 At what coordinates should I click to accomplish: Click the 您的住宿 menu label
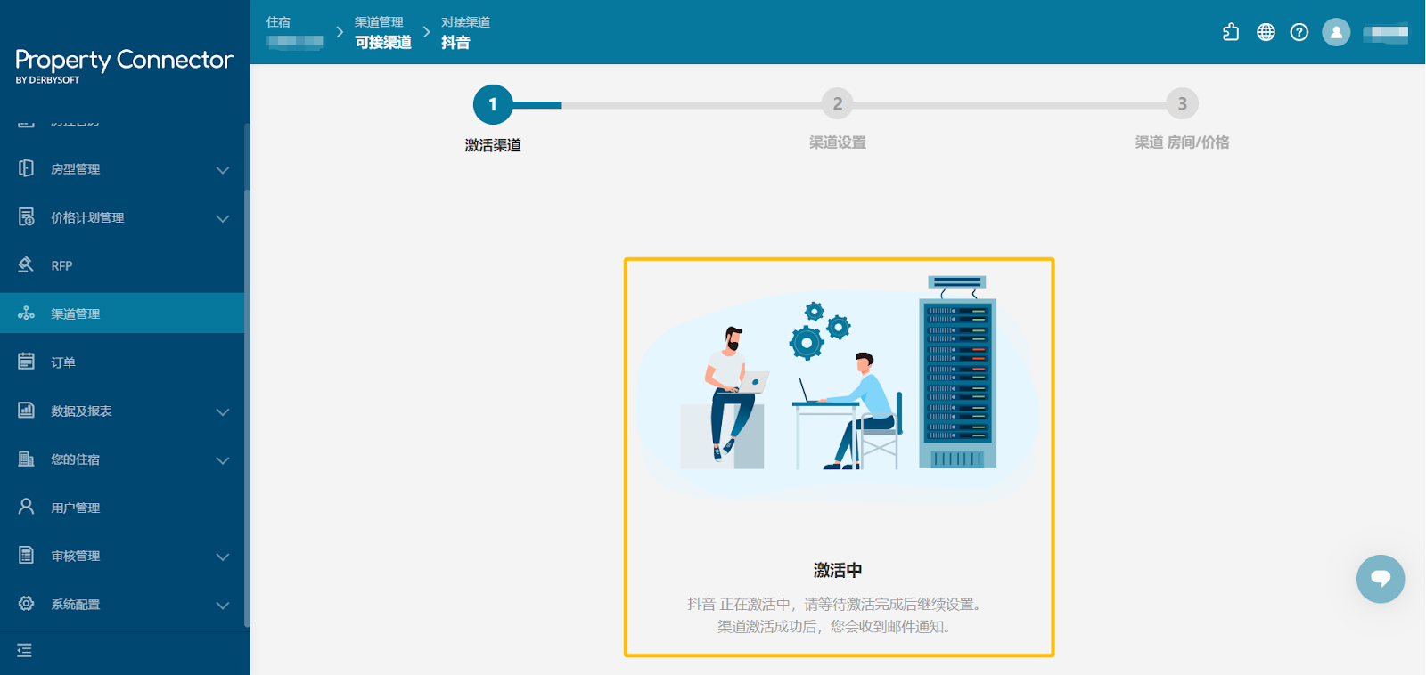point(75,459)
